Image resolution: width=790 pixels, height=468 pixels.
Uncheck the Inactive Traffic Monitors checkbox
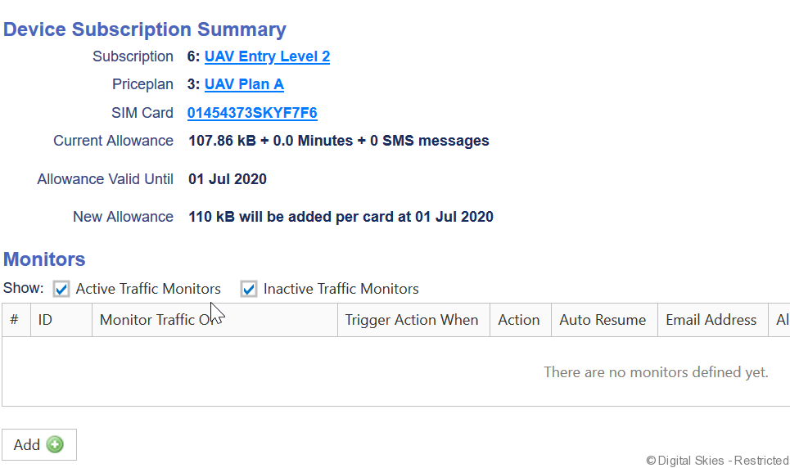click(249, 289)
